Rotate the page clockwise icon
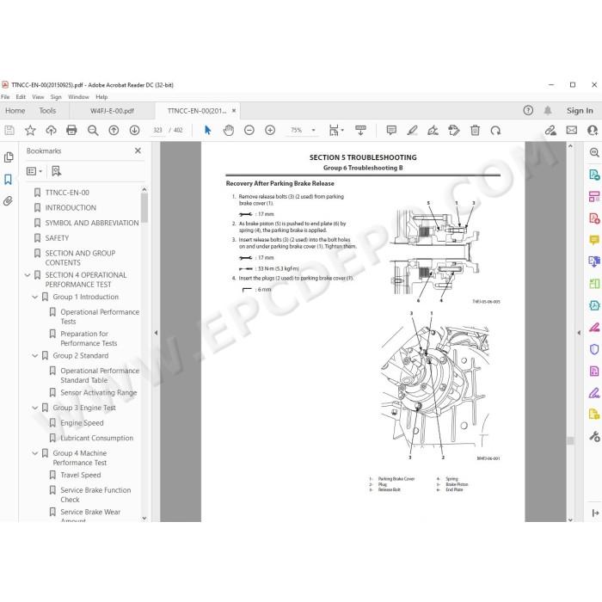 (495, 131)
